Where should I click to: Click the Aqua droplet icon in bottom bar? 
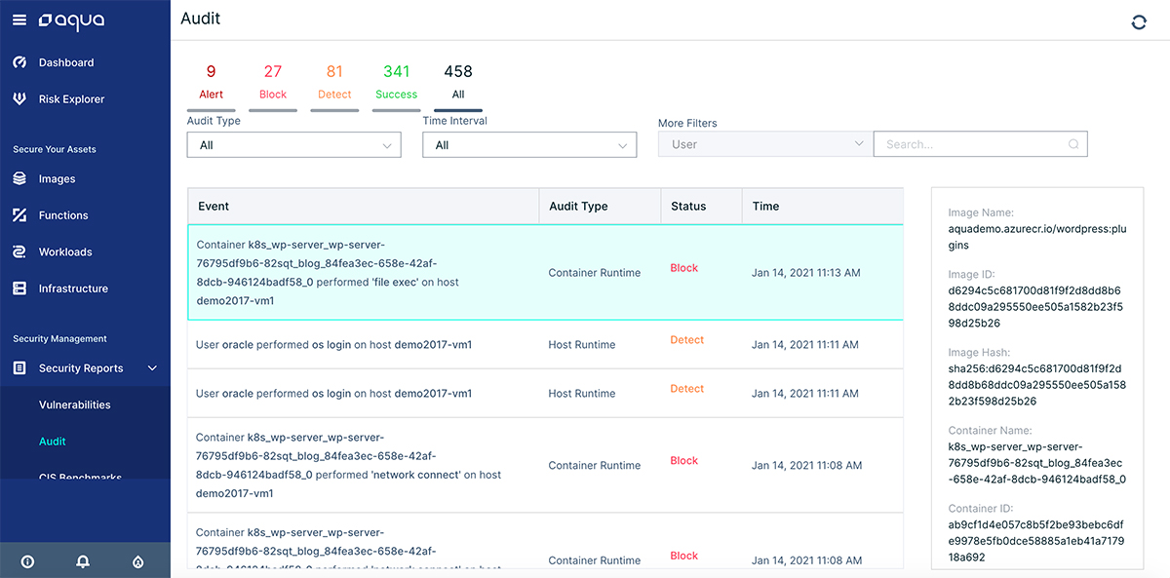pyautogui.click(x=138, y=561)
